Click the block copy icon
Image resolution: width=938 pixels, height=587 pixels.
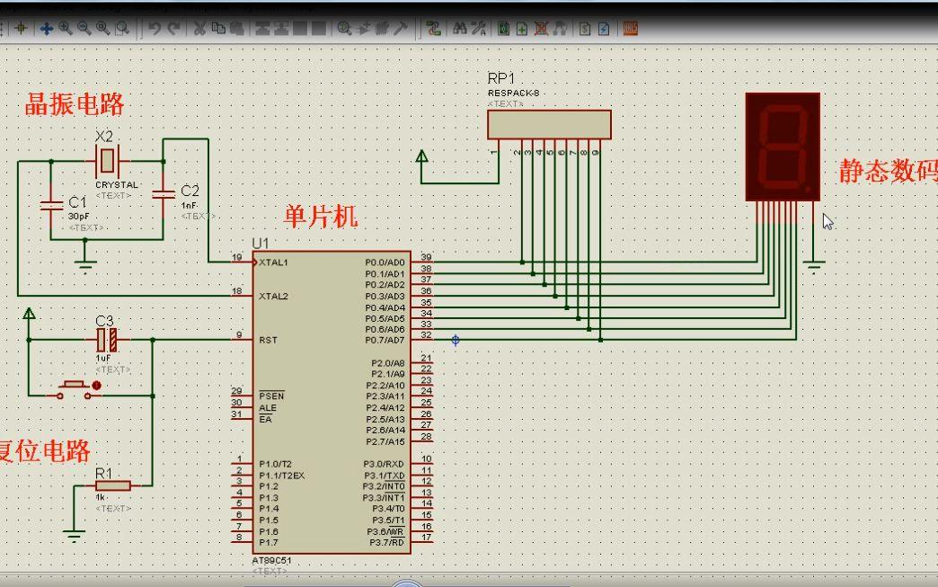coord(262,28)
